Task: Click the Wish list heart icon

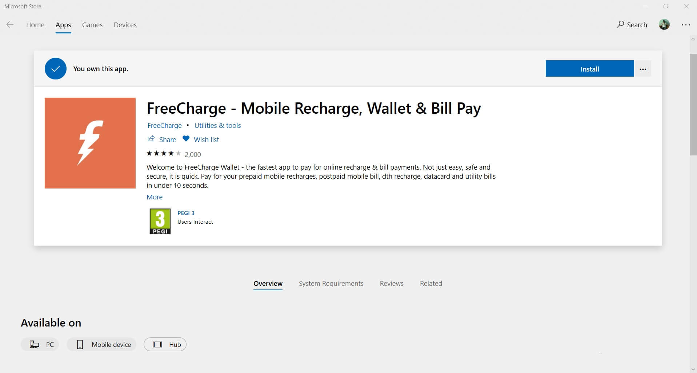Action: click(x=186, y=139)
